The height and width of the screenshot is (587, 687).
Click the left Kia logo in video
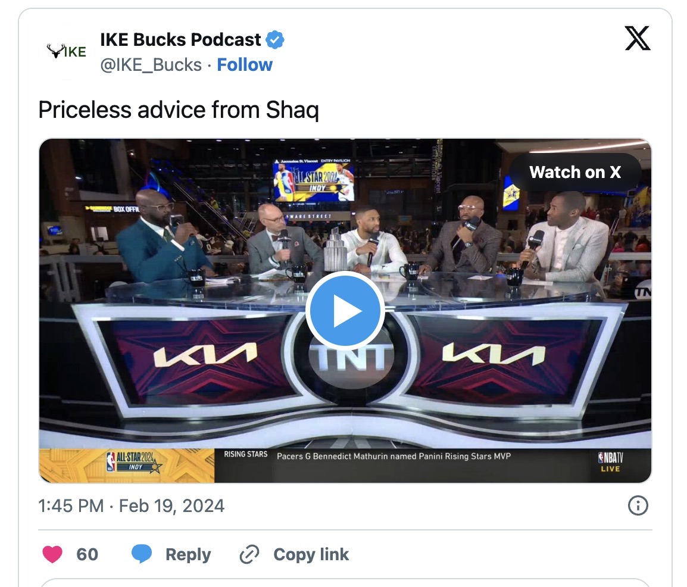pyautogui.click(x=205, y=354)
